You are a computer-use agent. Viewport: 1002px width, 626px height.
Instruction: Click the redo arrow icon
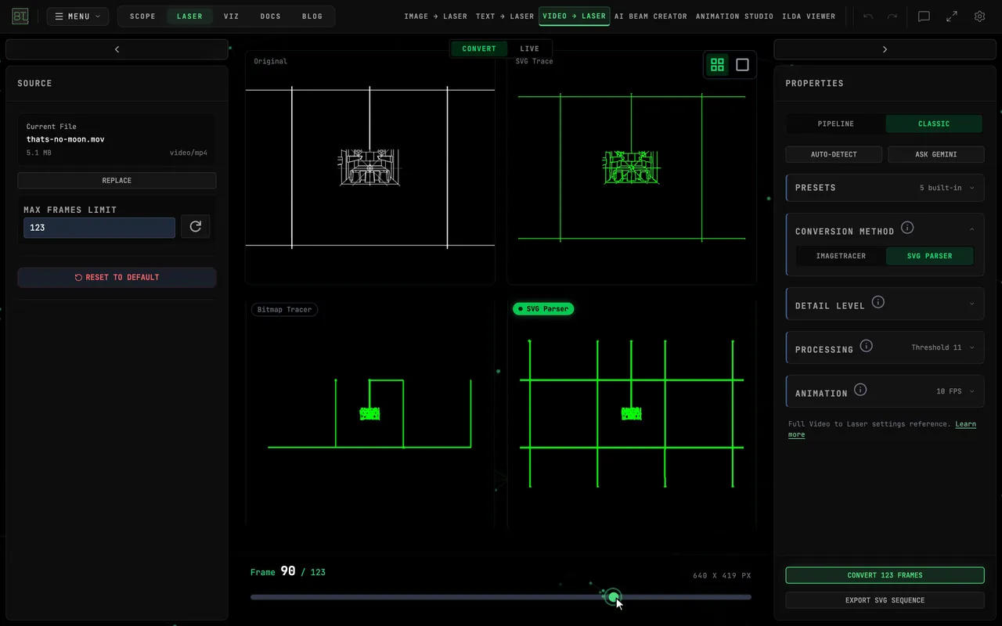point(892,16)
